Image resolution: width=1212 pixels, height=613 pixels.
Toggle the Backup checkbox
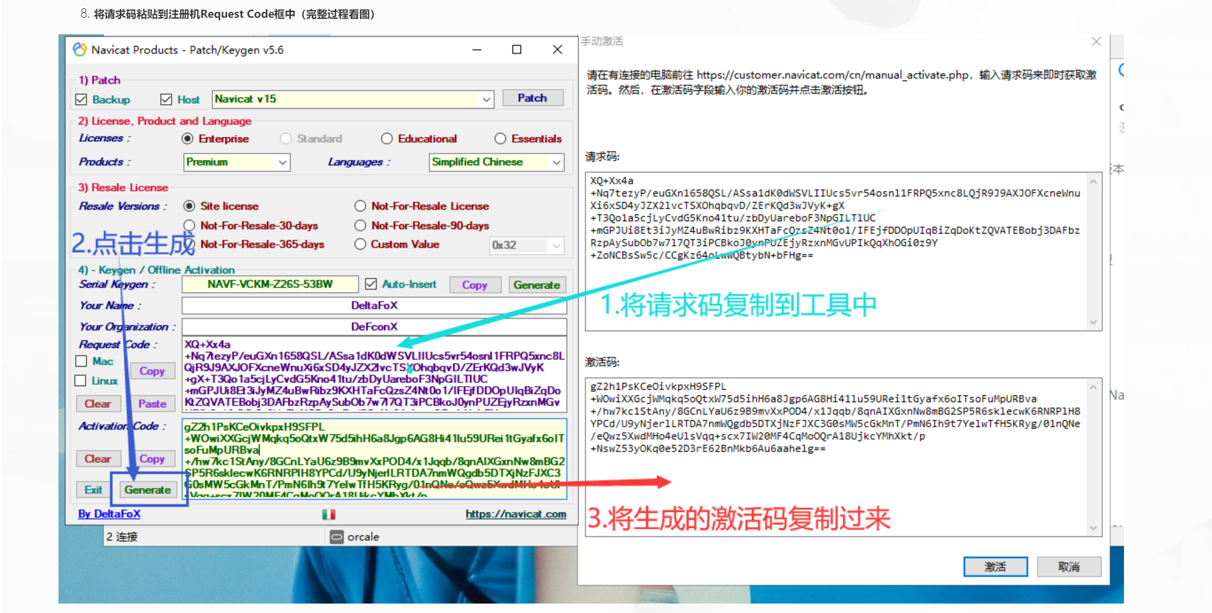81,99
